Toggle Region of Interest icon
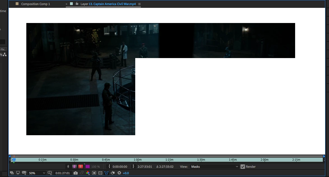329x177 pixels. [94, 173]
